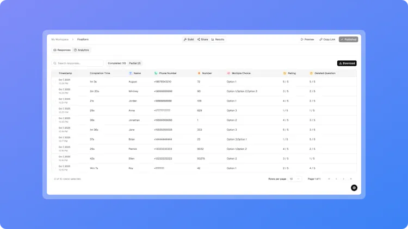Click the Multiple Choice column icon

(x=228, y=73)
